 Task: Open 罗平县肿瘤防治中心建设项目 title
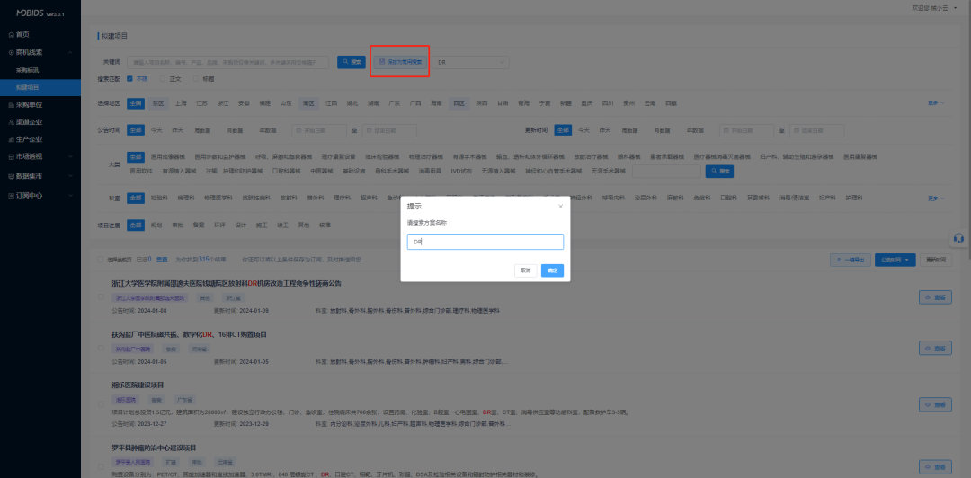(x=155, y=447)
